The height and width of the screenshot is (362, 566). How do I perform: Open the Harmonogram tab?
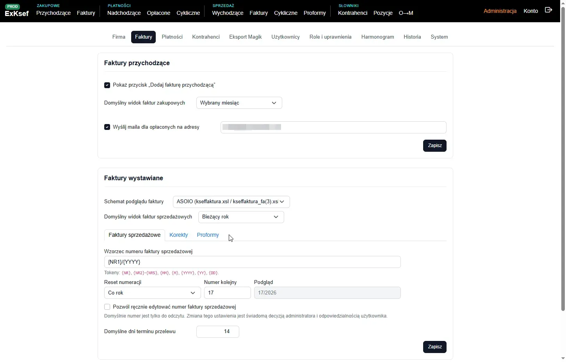pos(377,37)
